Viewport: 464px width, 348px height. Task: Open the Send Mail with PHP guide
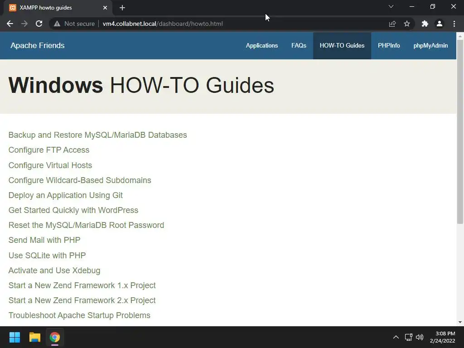(x=44, y=240)
